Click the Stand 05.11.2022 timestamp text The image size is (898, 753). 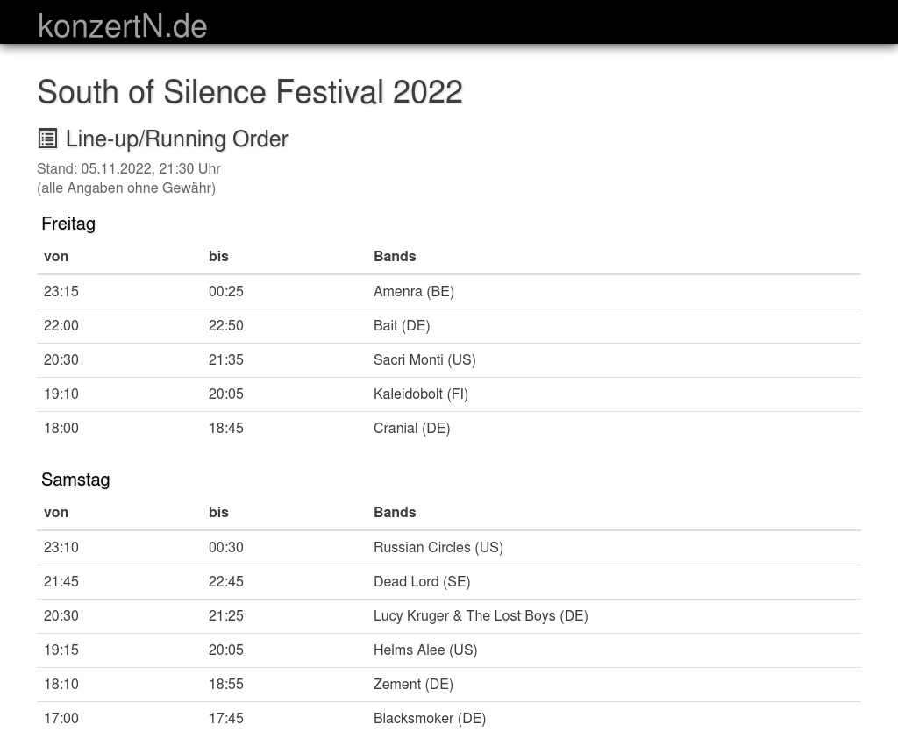click(128, 169)
